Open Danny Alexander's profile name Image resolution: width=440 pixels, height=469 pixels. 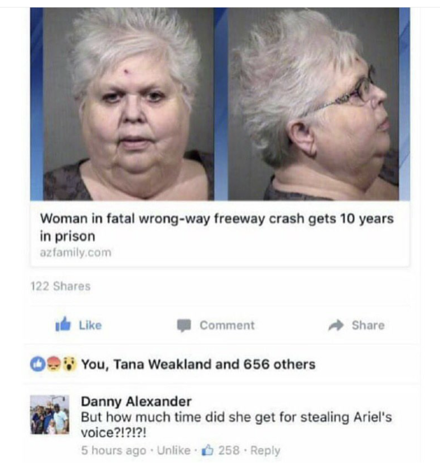[x=136, y=402]
